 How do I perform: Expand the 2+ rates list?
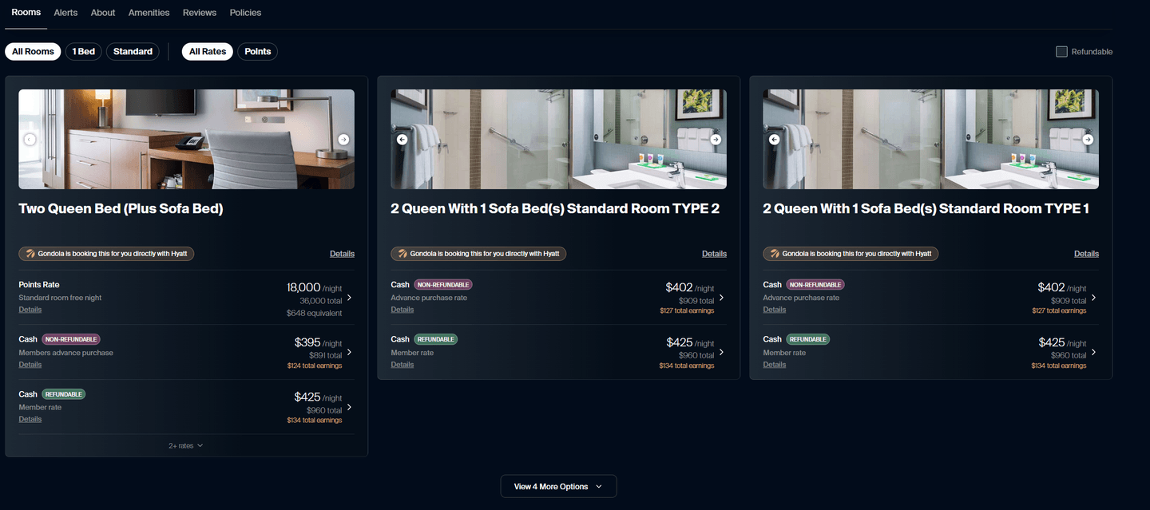[x=186, y=446]
